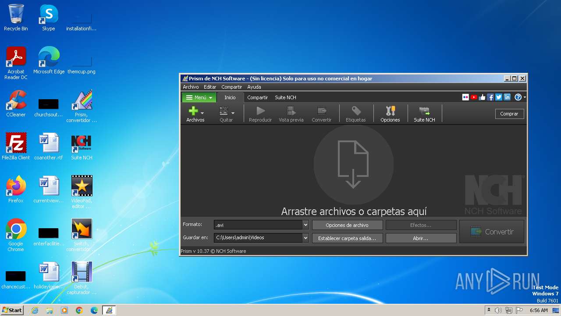
Task: Select the CCleaner desktop icon
Action: [16, 104]
